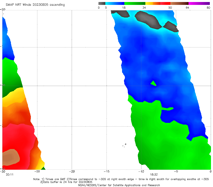Click the brown segment of the color bar
The height and width of the screenshot is (187, 213).
(179, 3)
